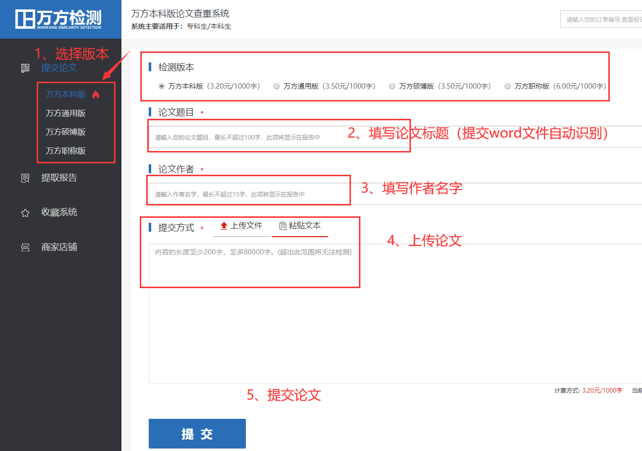Open 万方通用版 in the sidebar submenu

[x=66, y=113]
